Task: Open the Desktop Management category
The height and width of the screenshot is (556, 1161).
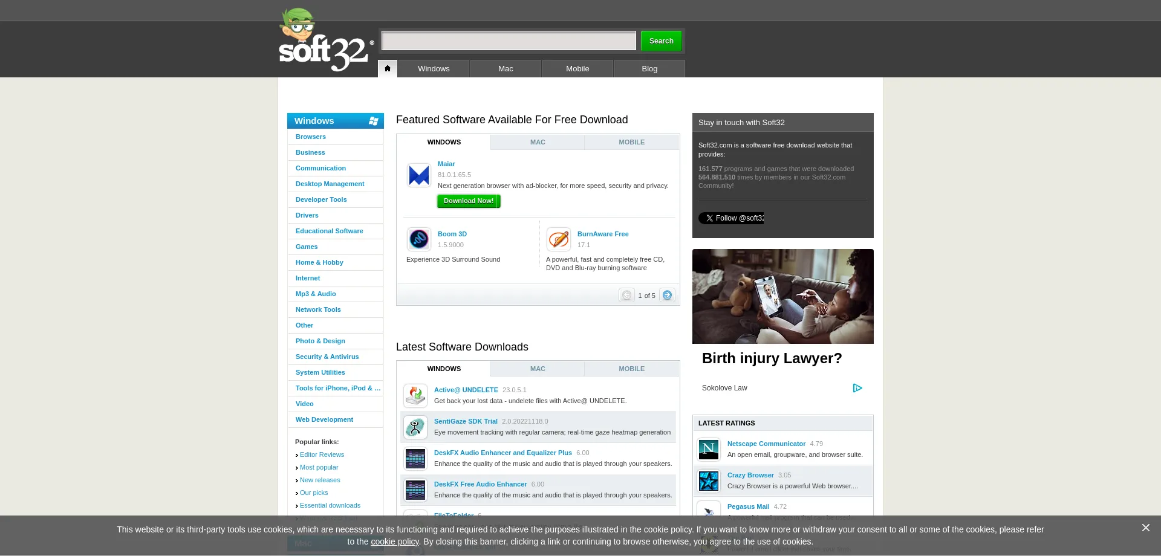Action: [330, 184]
